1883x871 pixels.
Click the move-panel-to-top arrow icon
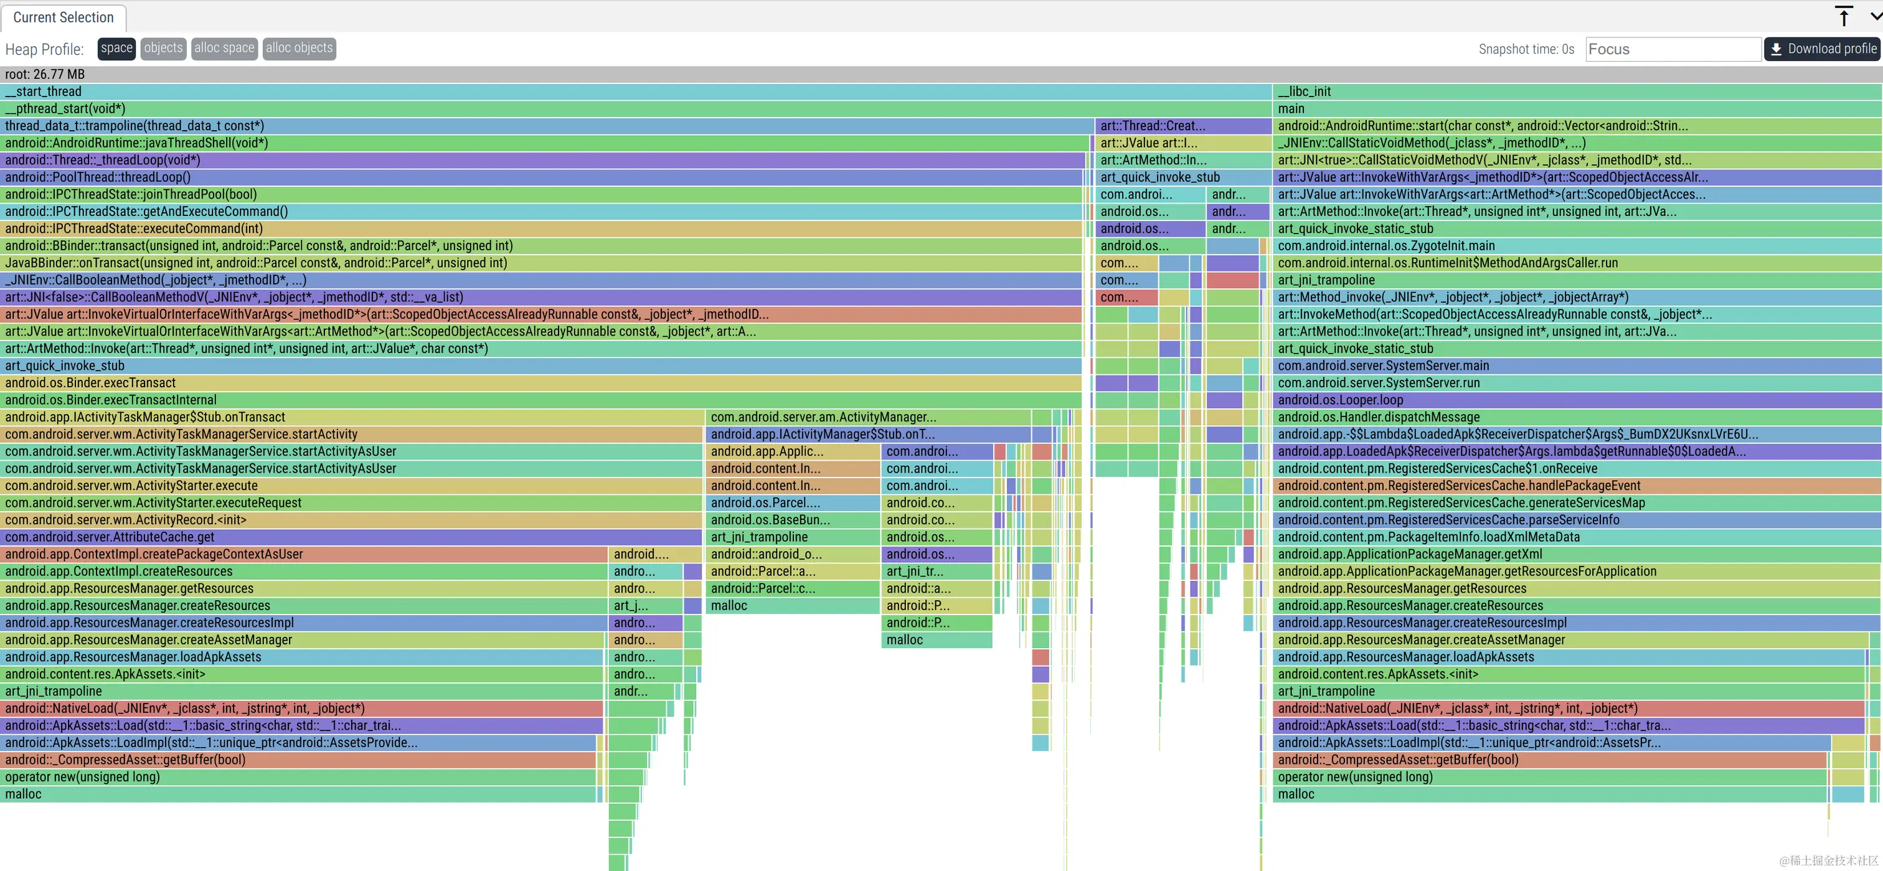tap(1844, 16)
